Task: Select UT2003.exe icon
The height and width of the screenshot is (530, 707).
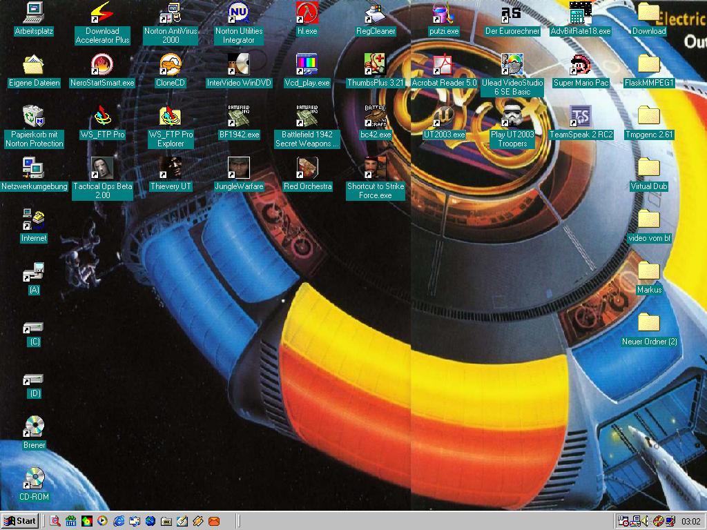Action: click(444, 123)
